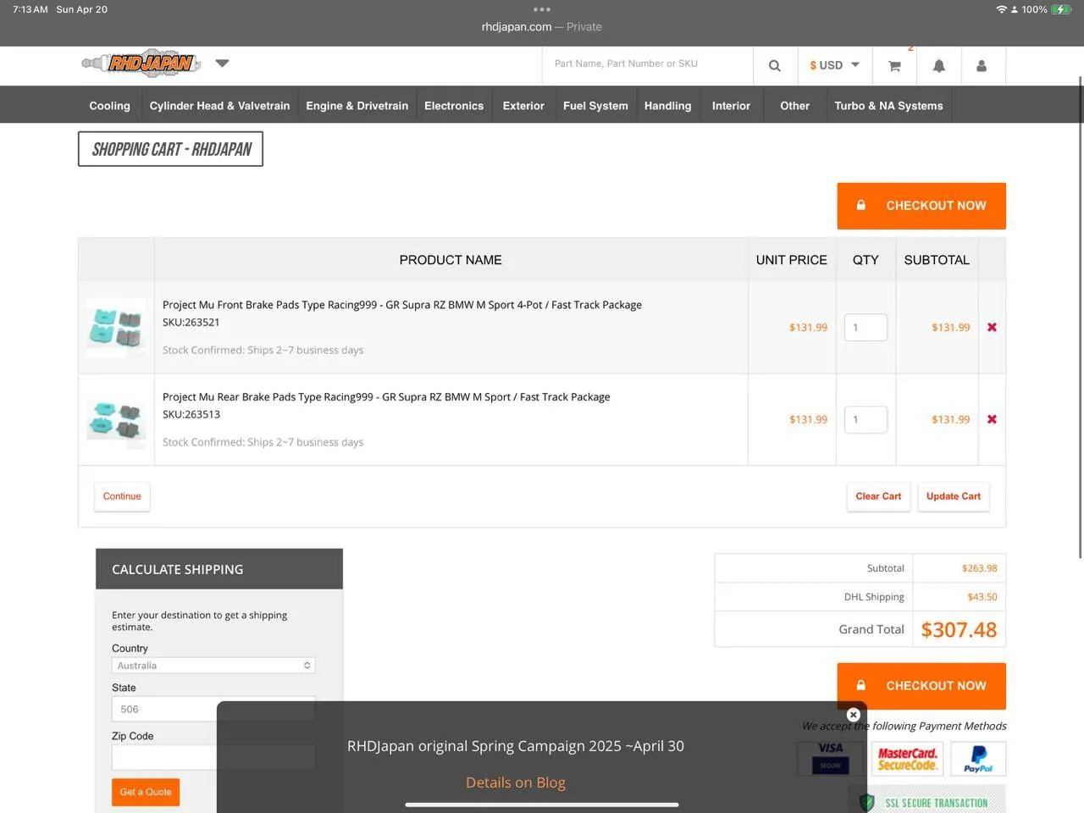Open the Electronics category menu
This screenshot has height=813, width=1084.
(x=454, y=106)
